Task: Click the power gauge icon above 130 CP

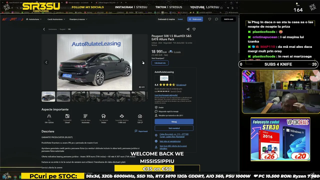Action: pos(140,116)
